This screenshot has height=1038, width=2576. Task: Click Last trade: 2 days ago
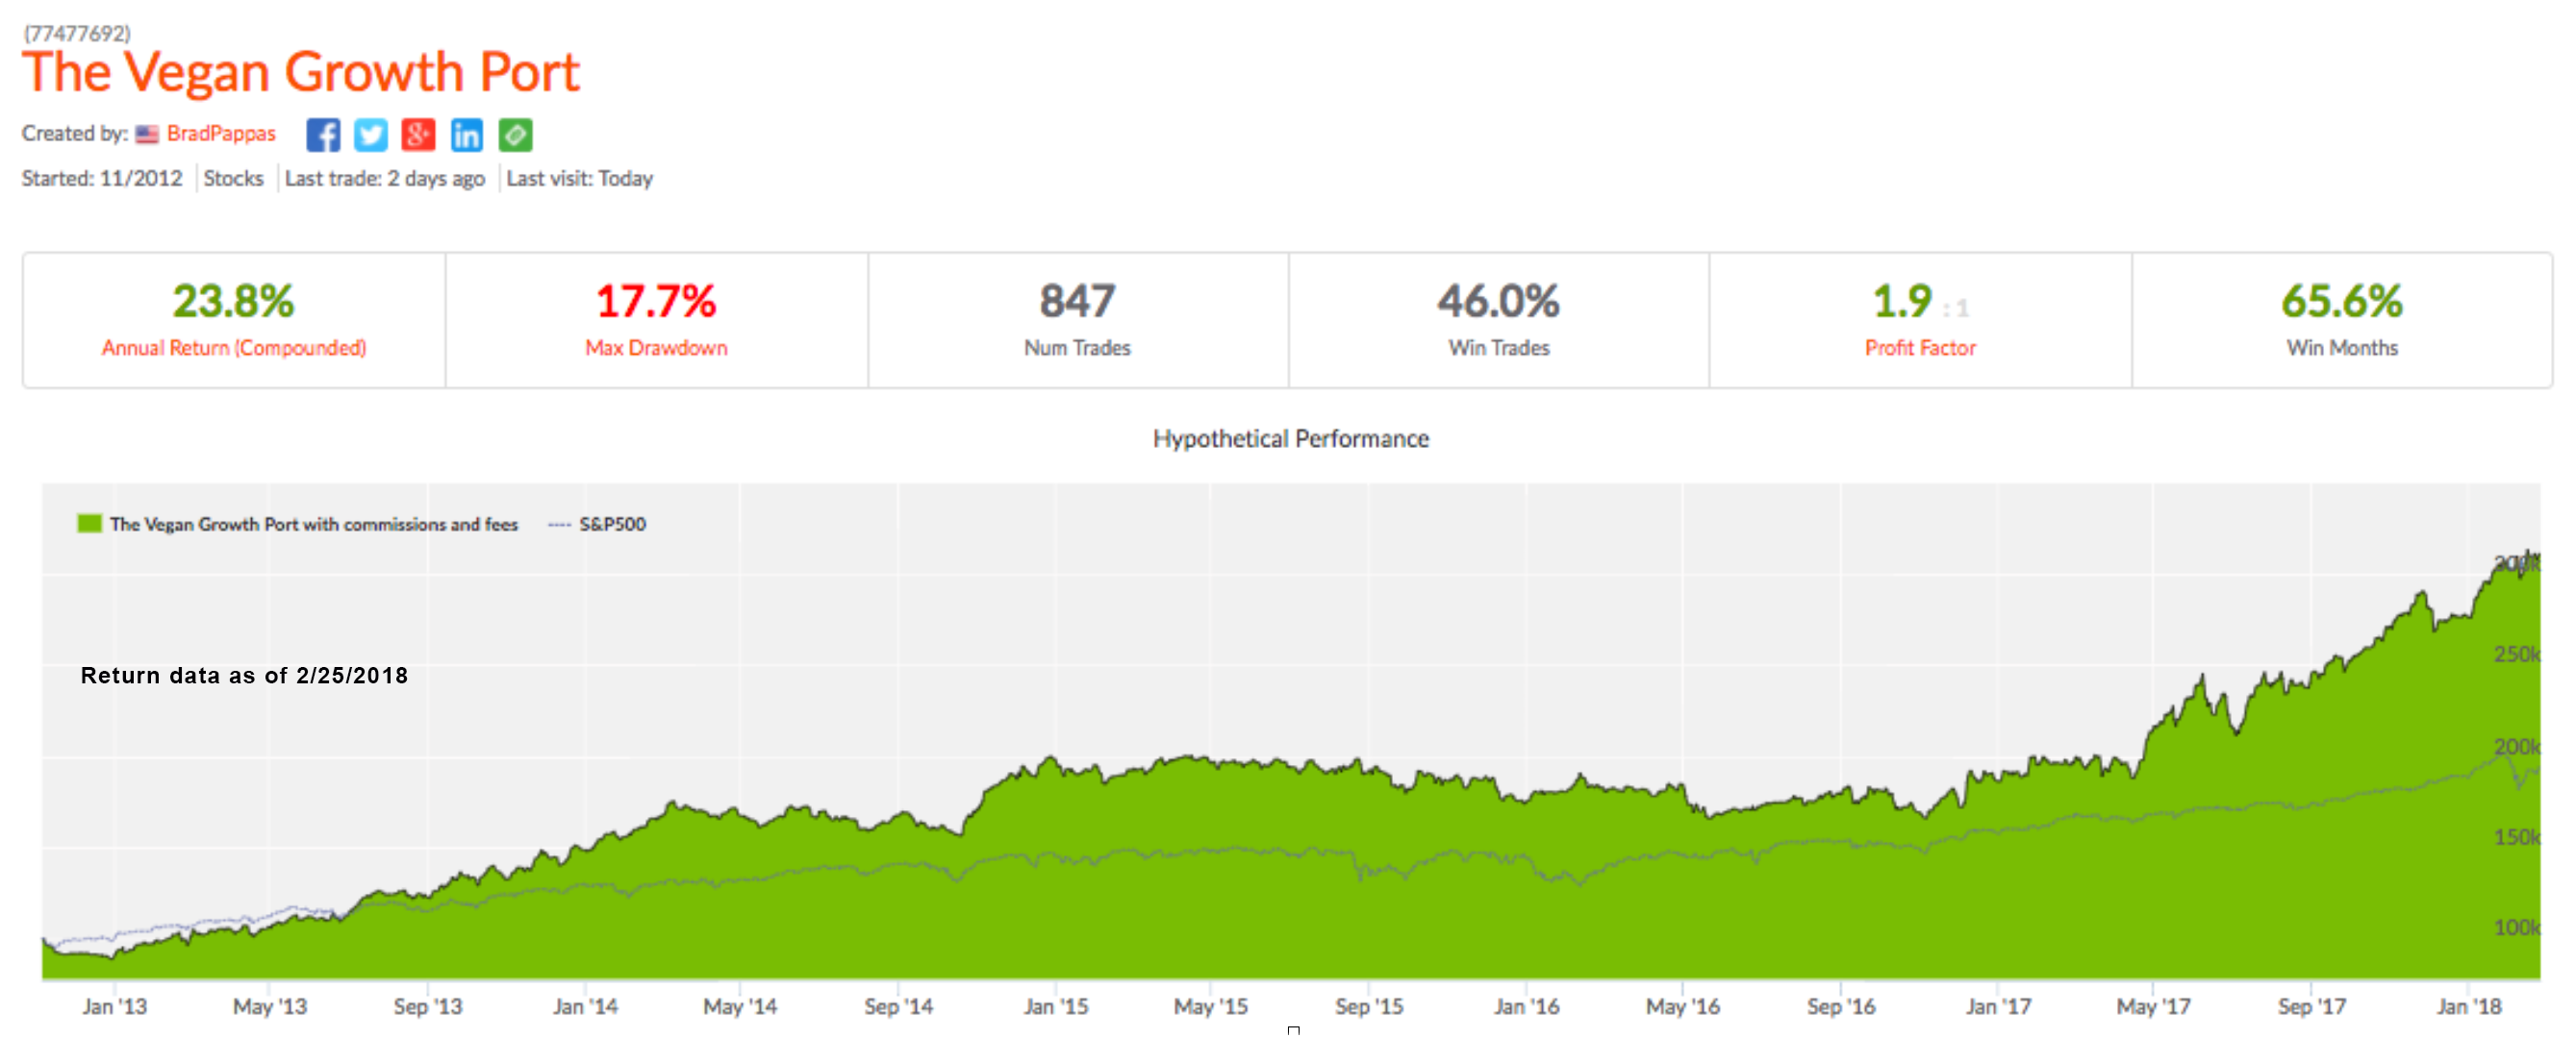pyautogui.click(x=384, y=179)
